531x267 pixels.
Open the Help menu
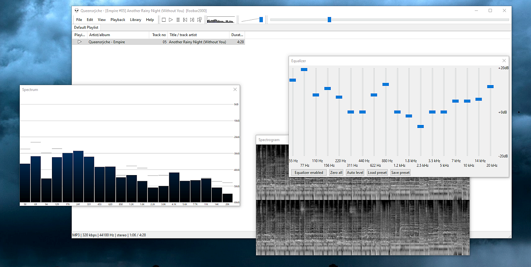(150, 20)
